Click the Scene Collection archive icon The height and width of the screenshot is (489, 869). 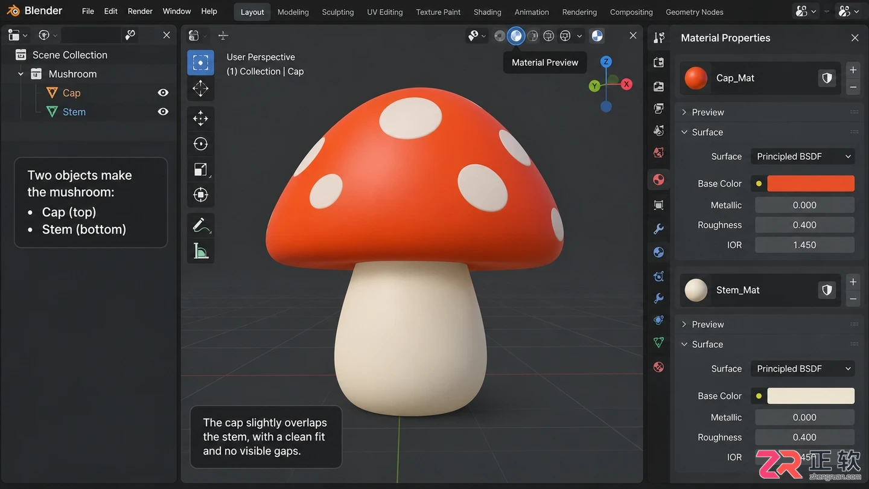tap(21, 54)
